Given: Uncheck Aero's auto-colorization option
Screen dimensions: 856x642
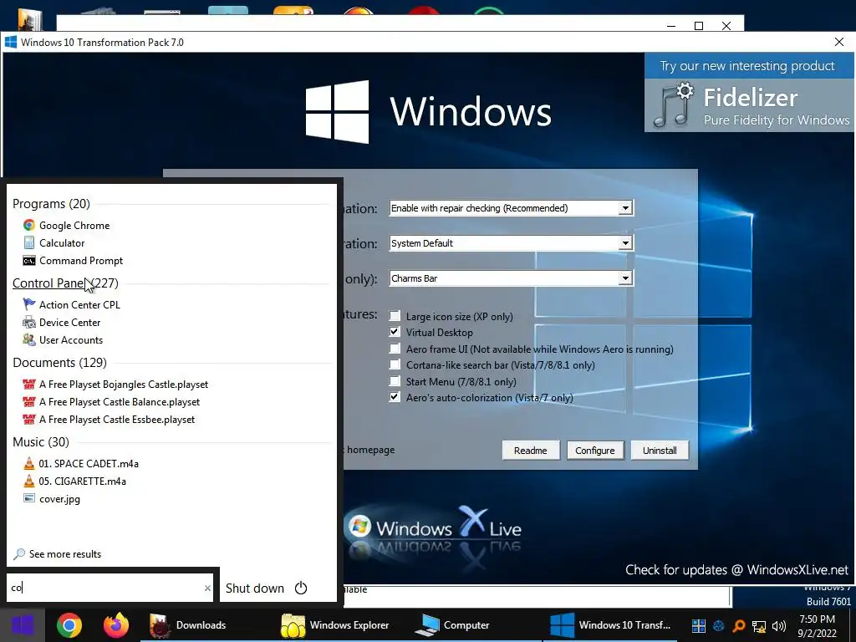Looking at the screenshot, I should tap(395, 397).
